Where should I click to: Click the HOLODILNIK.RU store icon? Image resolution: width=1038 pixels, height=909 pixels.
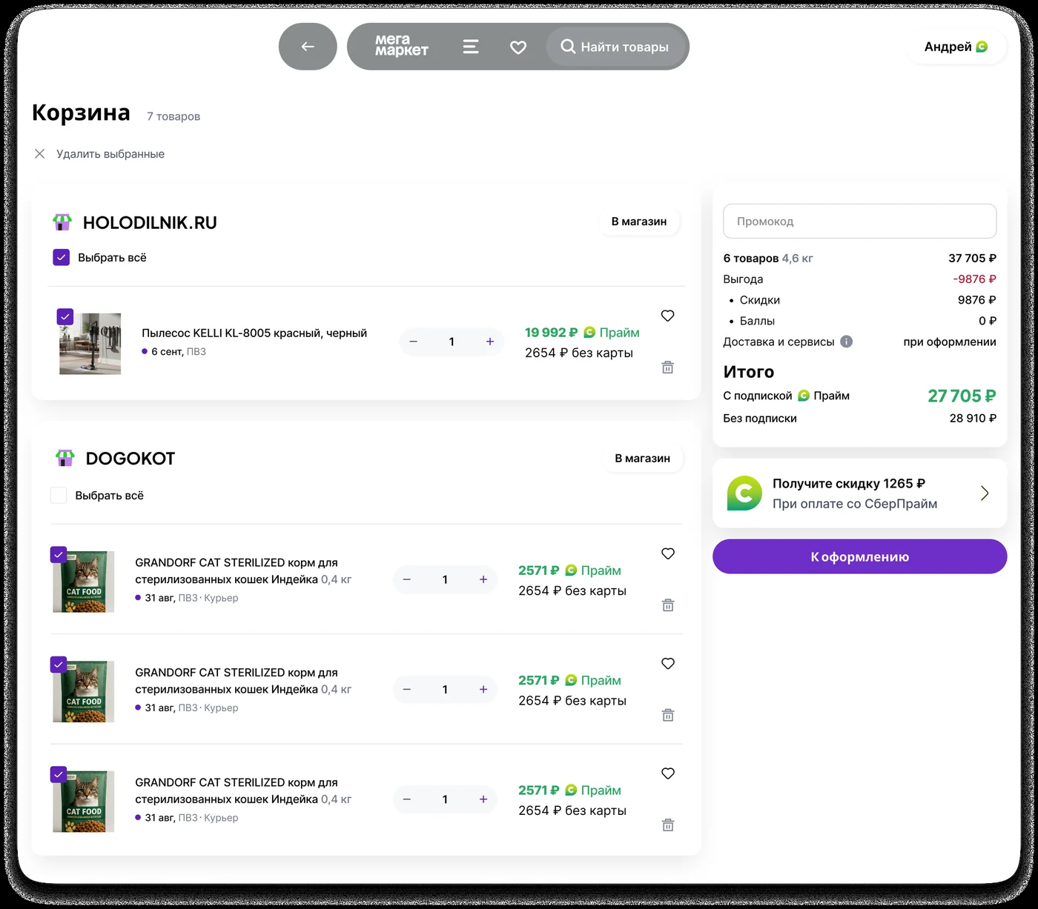[62, 222]
